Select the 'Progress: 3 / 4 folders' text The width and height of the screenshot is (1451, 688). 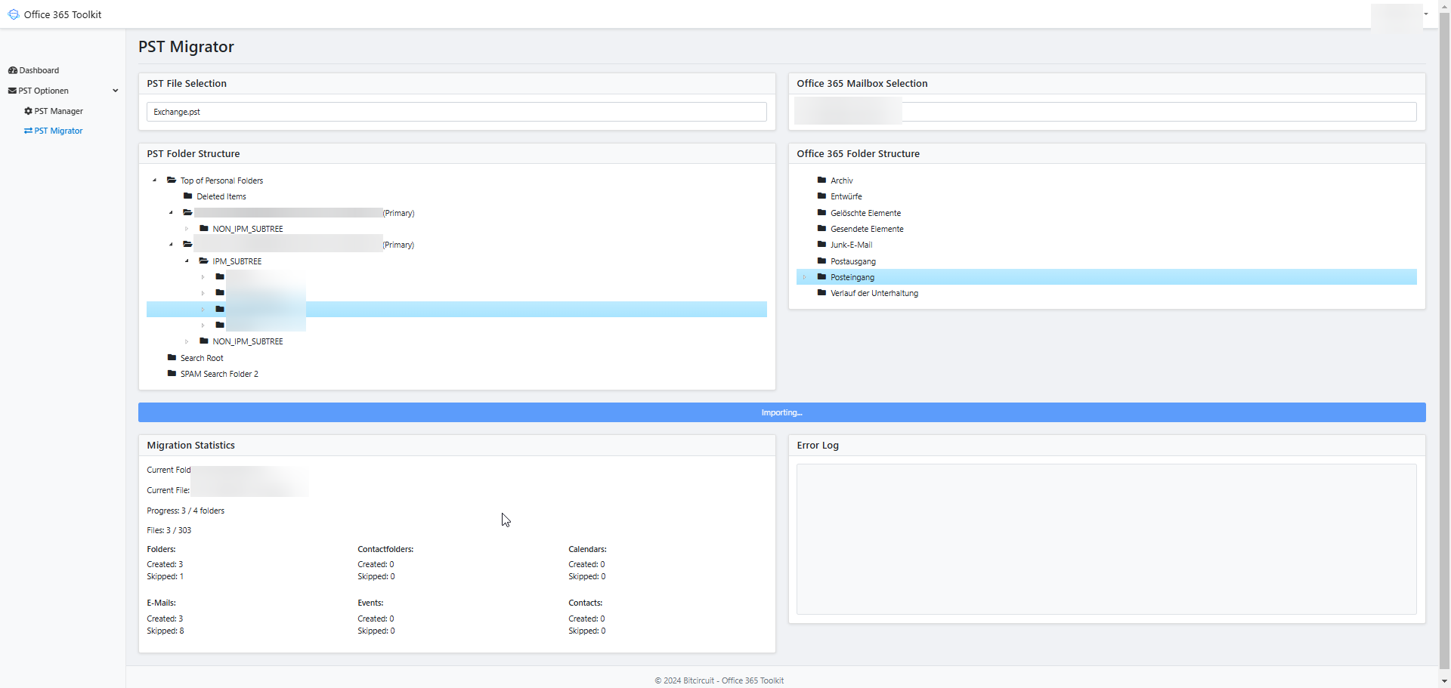coord(186,511)
